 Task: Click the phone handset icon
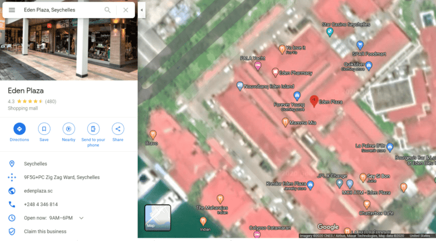(x=11, y=204)
